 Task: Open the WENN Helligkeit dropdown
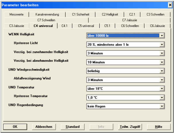pyautogui.click(x=162, y=36)
